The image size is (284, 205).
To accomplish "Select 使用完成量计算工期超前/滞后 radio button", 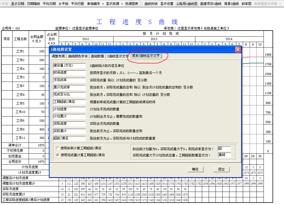I will [x=57, y=155].
